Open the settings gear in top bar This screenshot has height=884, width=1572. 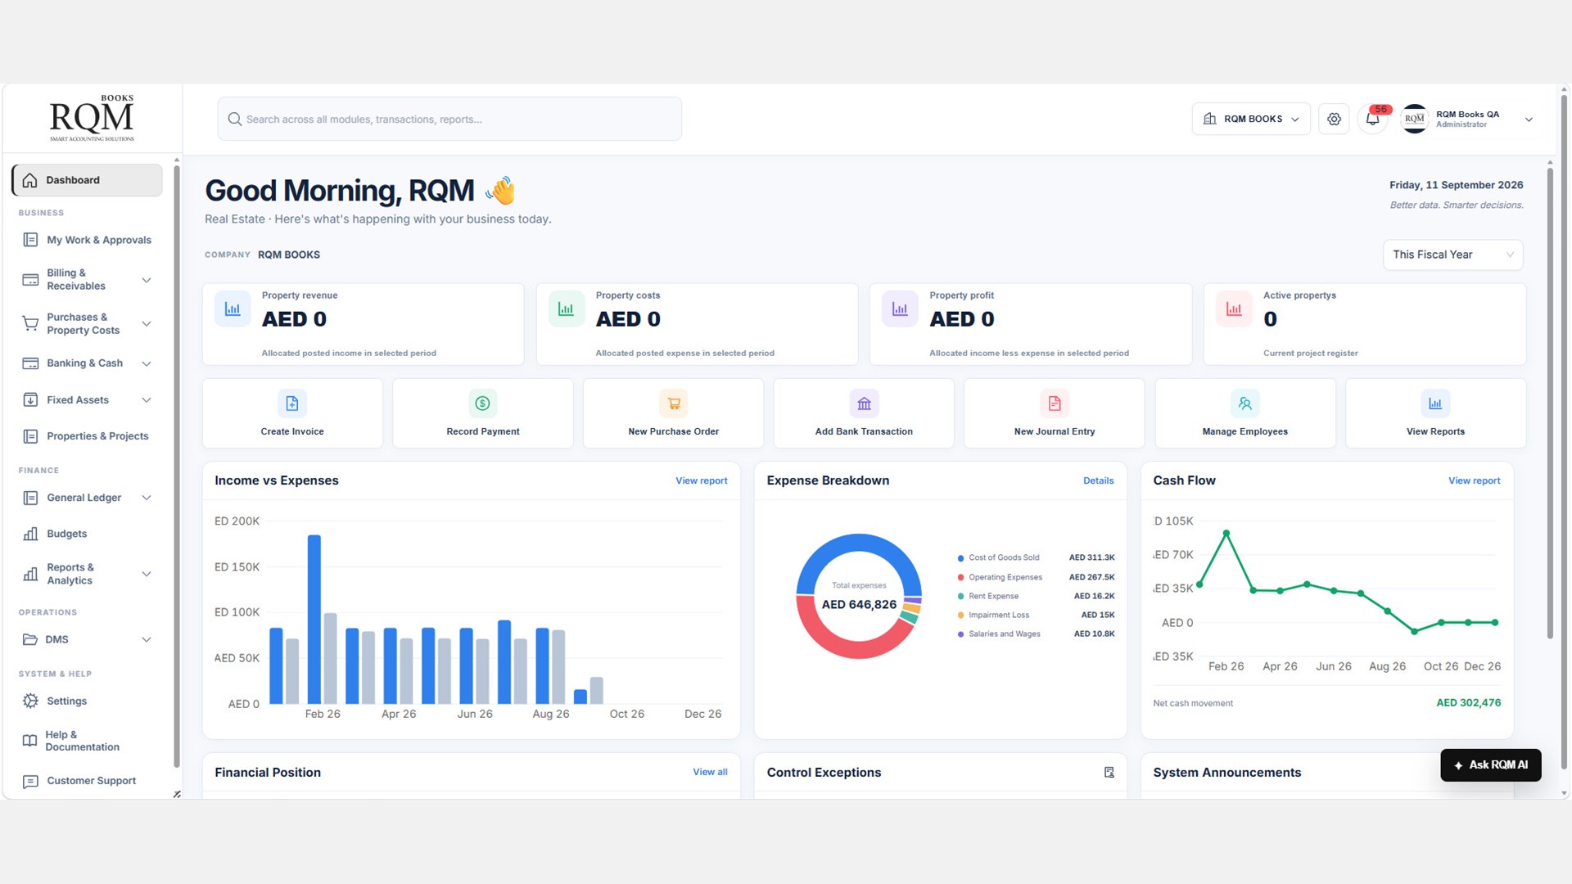pyautogui.click(x=1334, y=120)
